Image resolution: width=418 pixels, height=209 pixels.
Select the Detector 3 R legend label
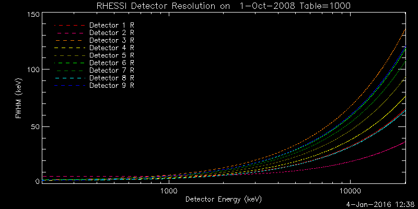(112, 40)
